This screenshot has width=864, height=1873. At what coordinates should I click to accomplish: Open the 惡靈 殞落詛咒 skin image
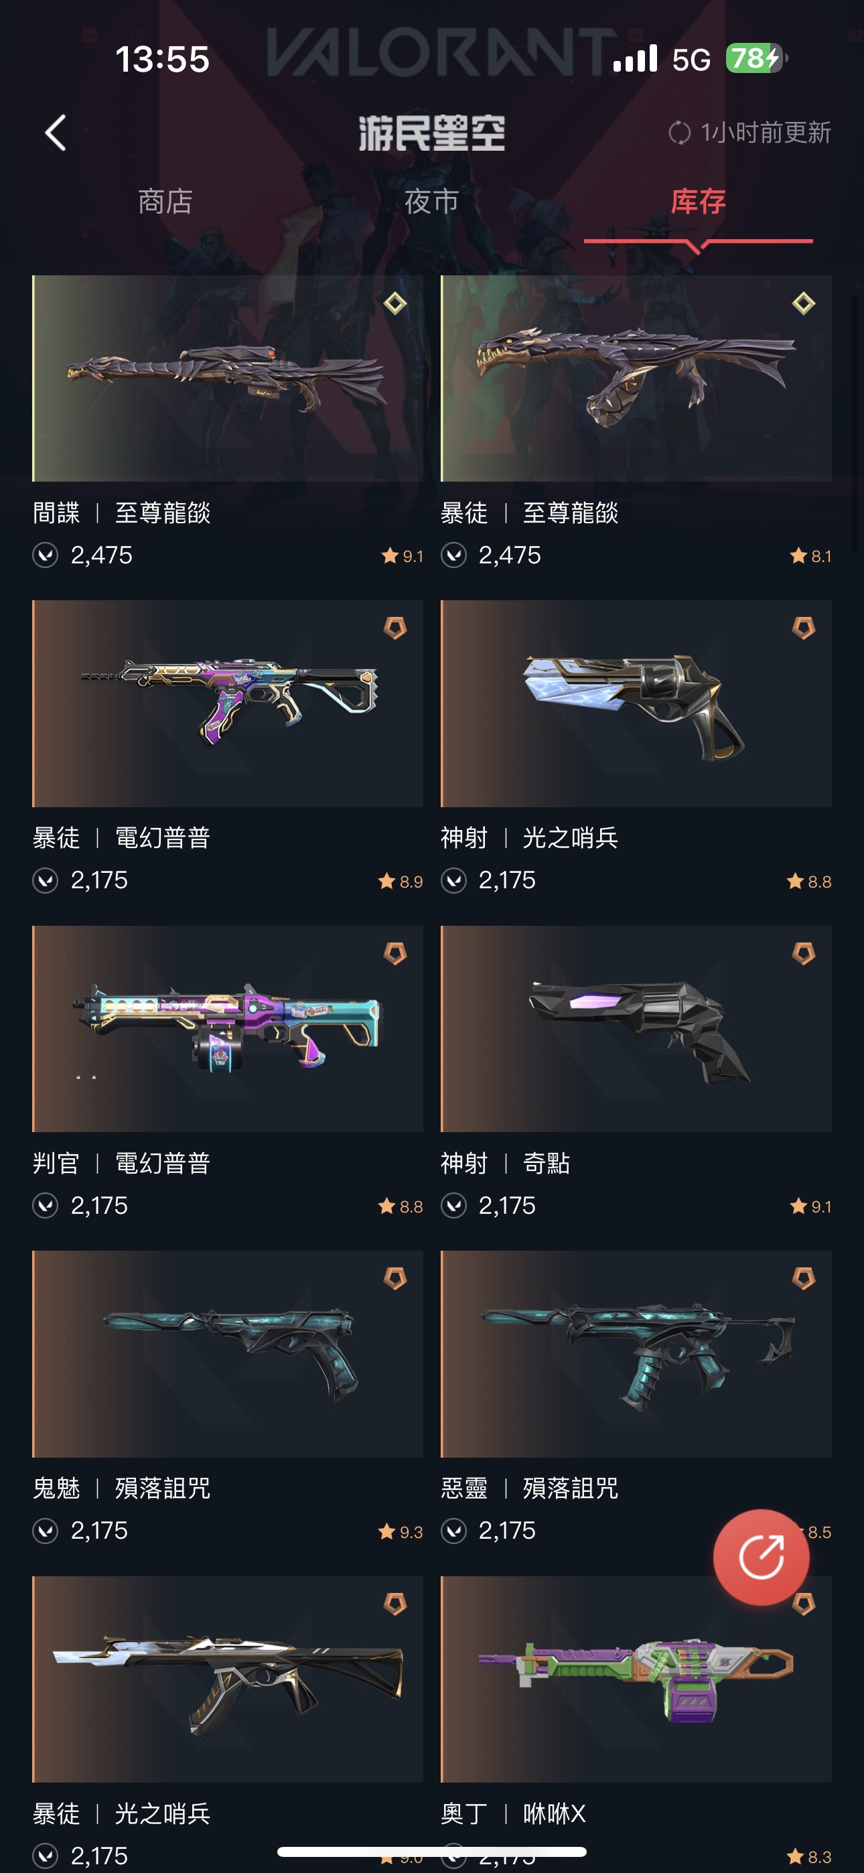636,1353
